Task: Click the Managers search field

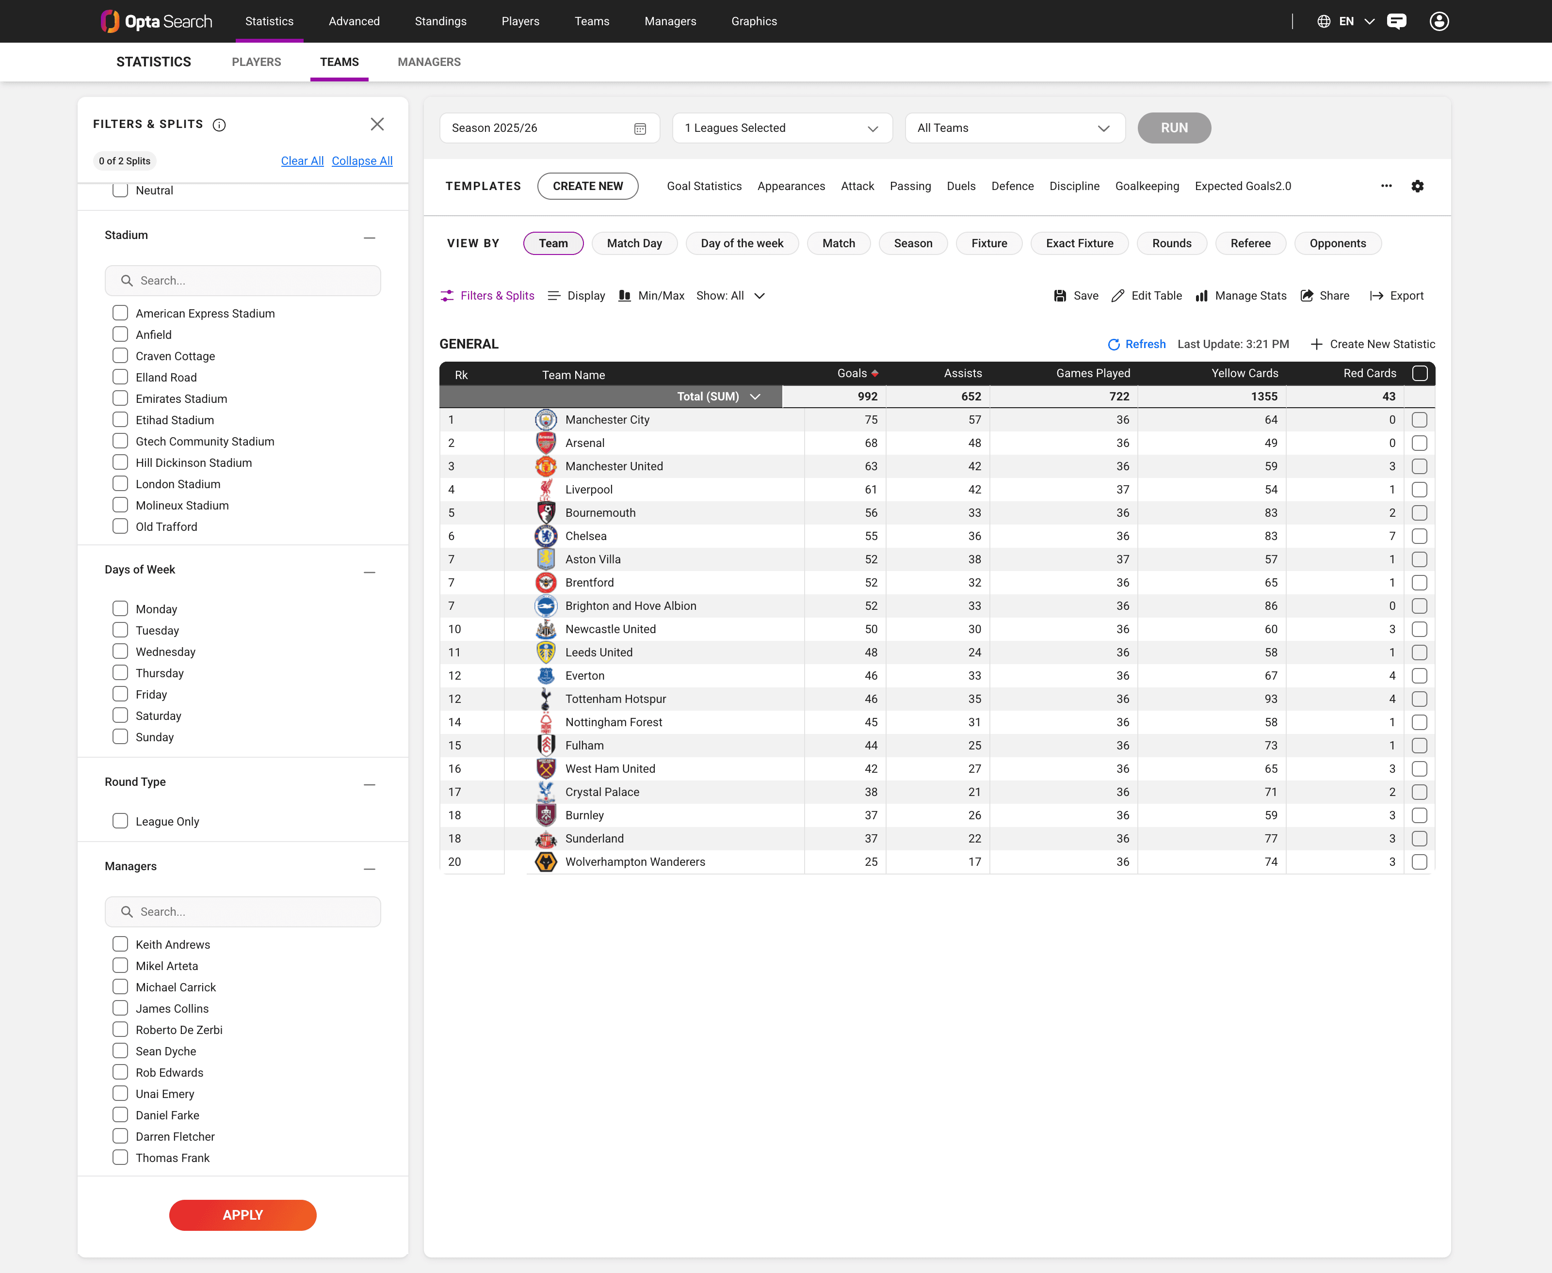Action: pos(243,911)
